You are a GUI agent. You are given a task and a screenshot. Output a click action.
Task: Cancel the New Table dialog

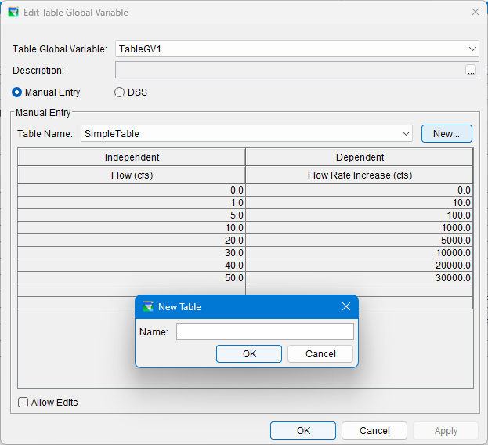(320, 353)
